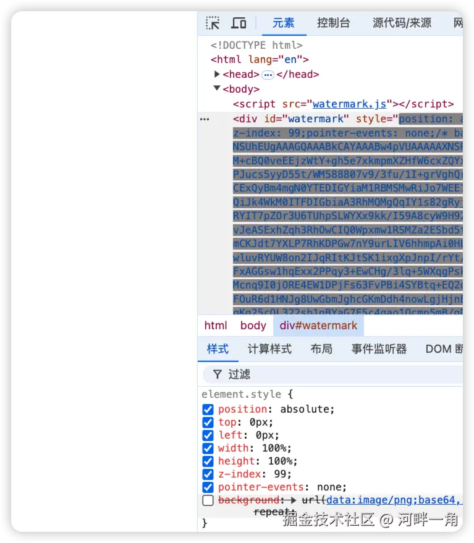Disable the position: absolute declaration
Screen dimensions: 474x543
208,410
